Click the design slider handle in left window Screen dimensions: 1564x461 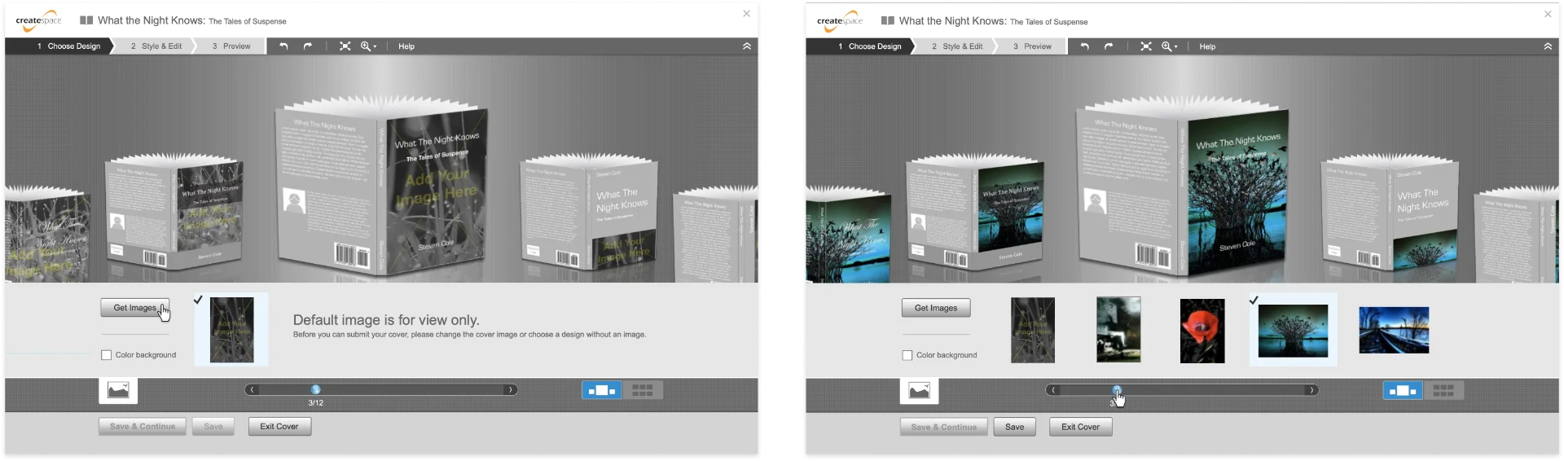(315, 390)
